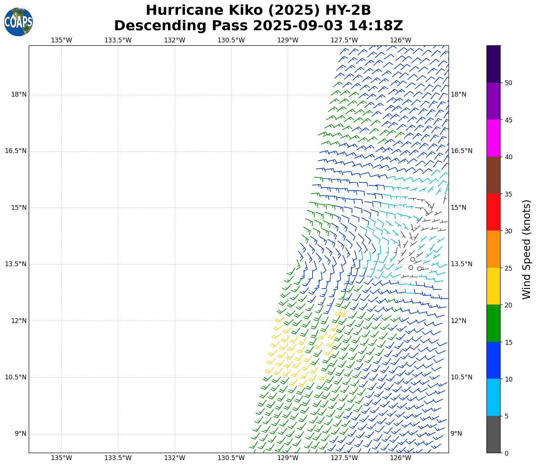Click the 135°W label on the top axis
The width and height of the screenshot is (537, 466).
pos(62,40)
